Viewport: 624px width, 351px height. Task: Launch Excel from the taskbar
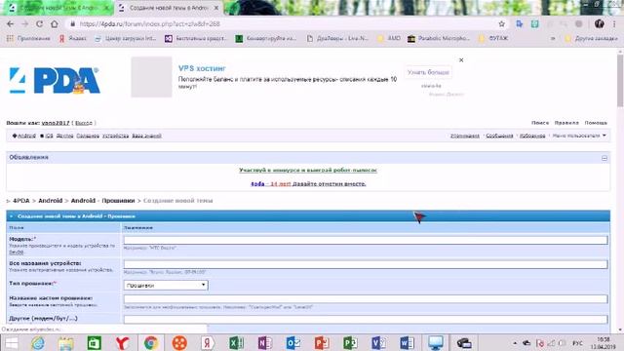236,343
